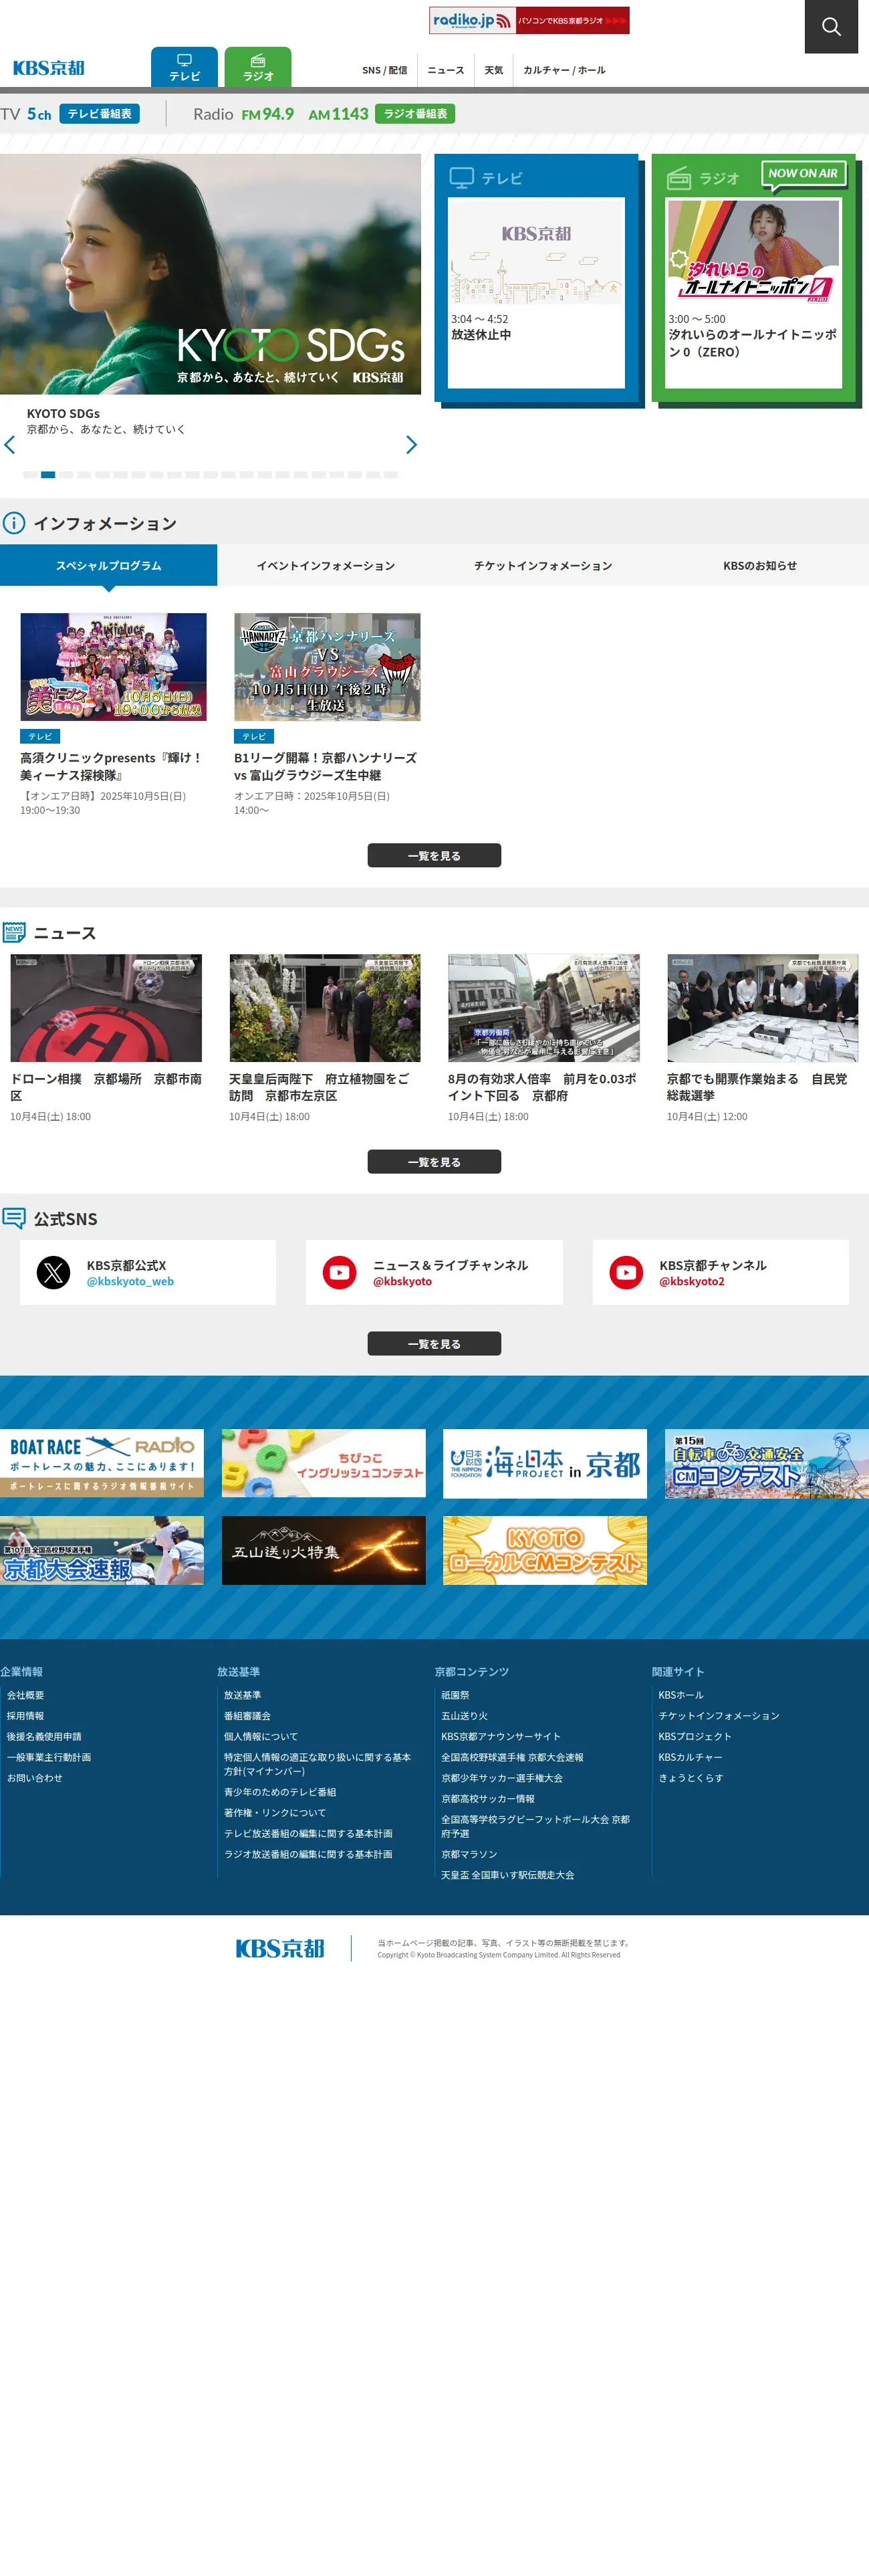Open YouTube icon for KBS京都チャンネル
This screenshot has width=869, height=2576.
(x=627, y=1273)
